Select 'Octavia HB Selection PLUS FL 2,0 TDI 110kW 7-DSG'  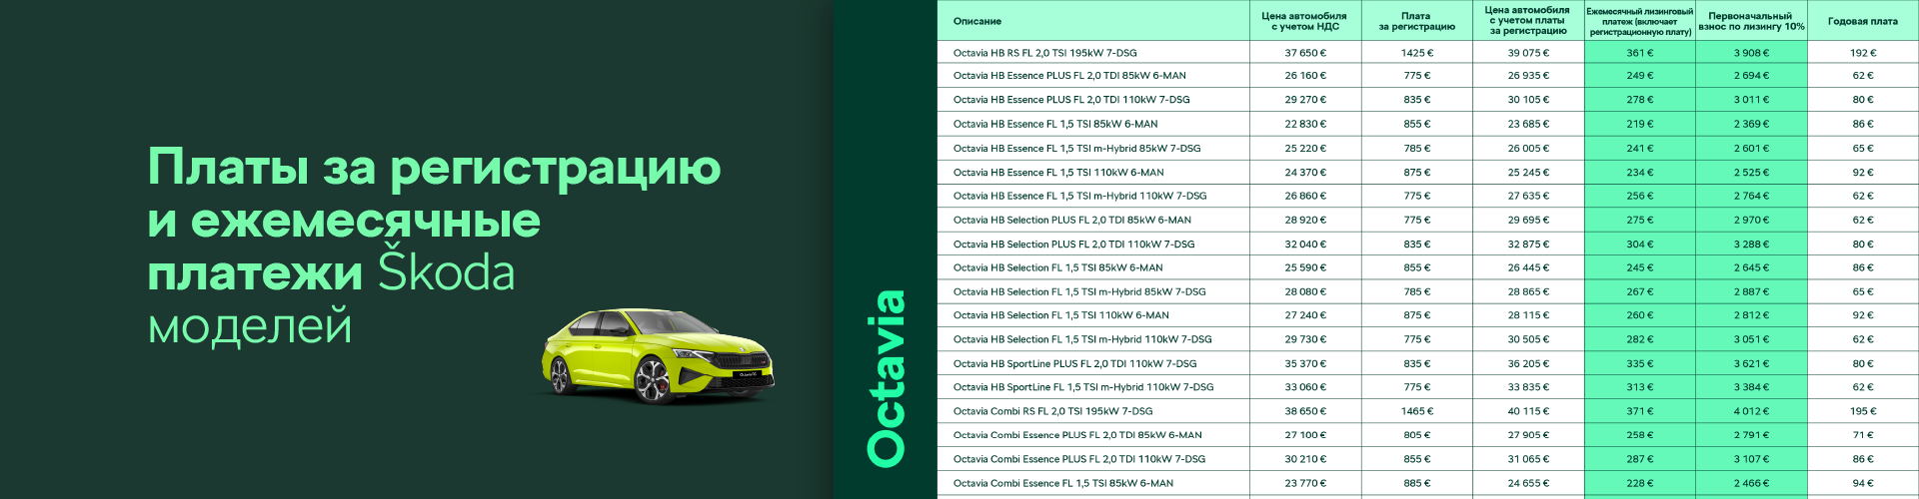[x=1428, y=244]
